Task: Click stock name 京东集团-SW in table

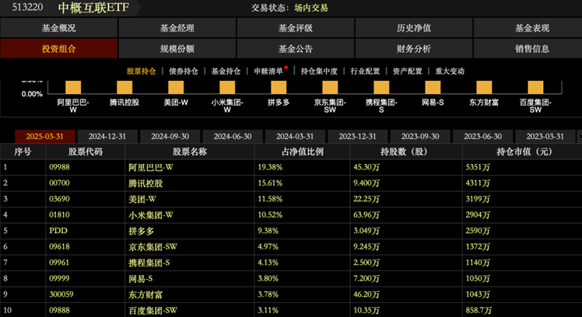Action: coord(153,247)
